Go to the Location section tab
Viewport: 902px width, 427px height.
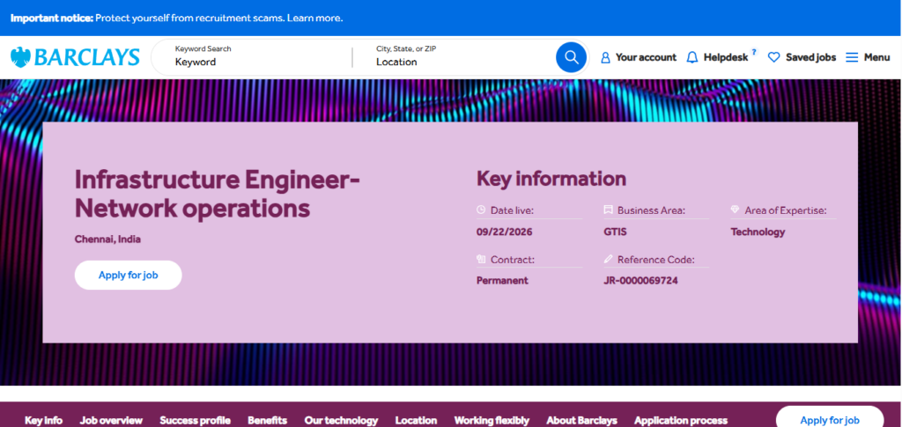pos(416,421)
